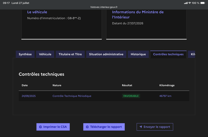The height and width of the screenshot is (137, 208).
Task: Switch to the Véhicule tab
Action: pyautogui.click(x=45, y=54)
